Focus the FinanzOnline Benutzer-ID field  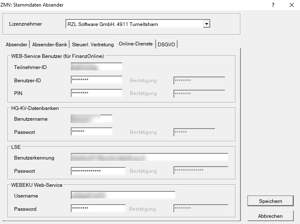tap(96, 80)
